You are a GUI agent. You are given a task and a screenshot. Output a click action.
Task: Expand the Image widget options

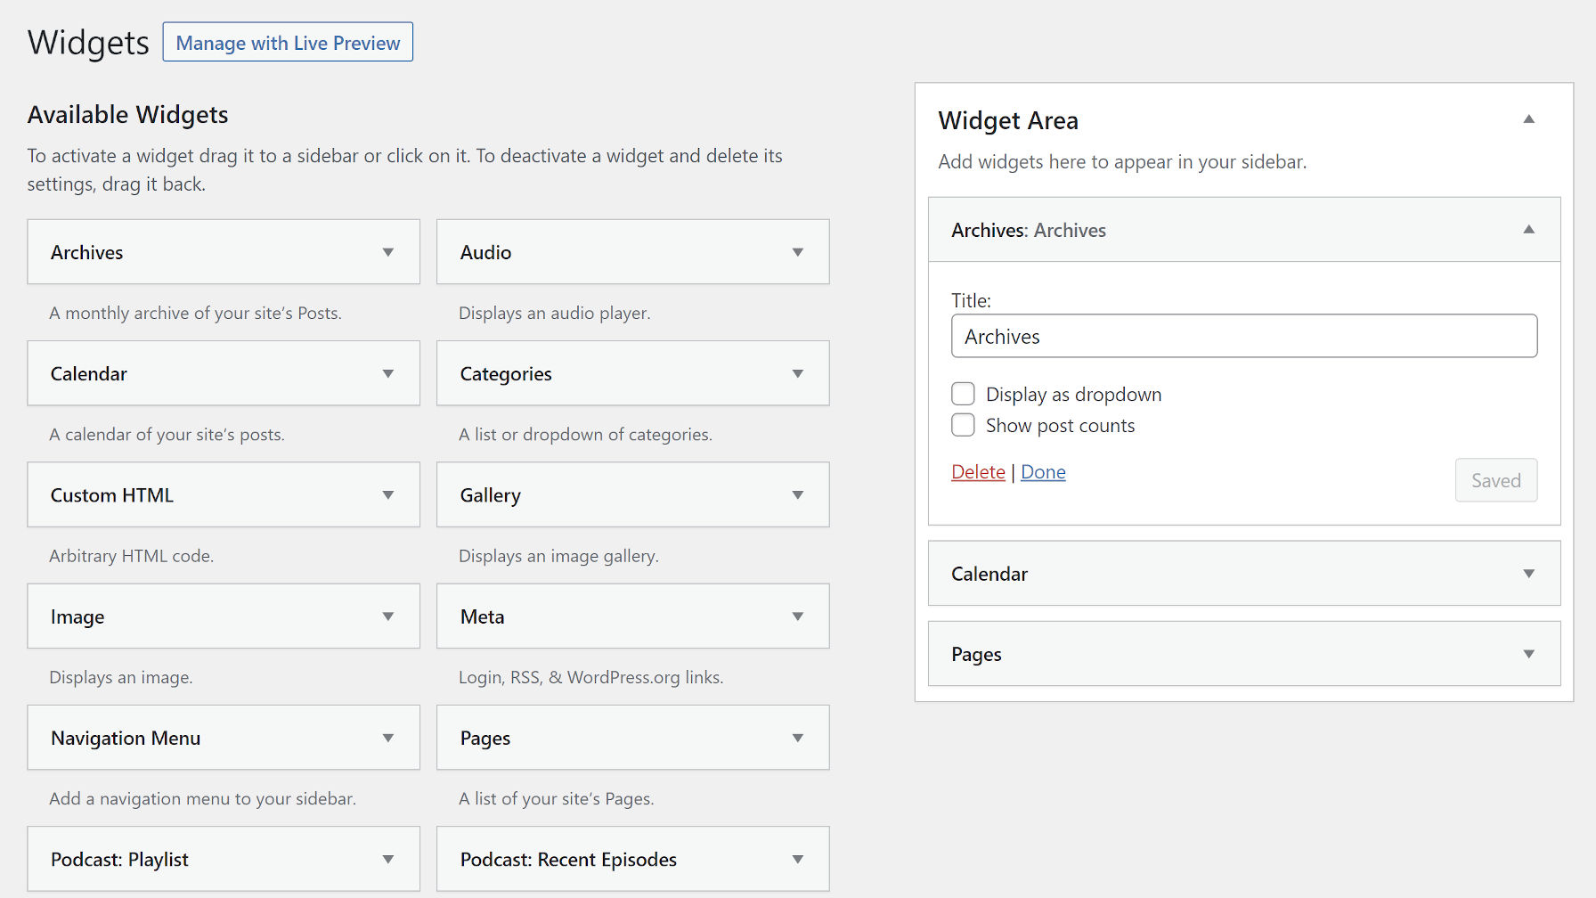pos(388,616)
